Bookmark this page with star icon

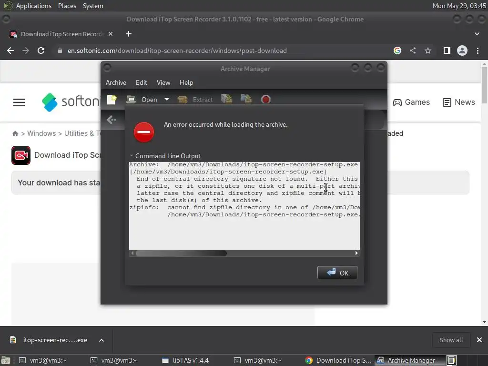click(428, 51)
